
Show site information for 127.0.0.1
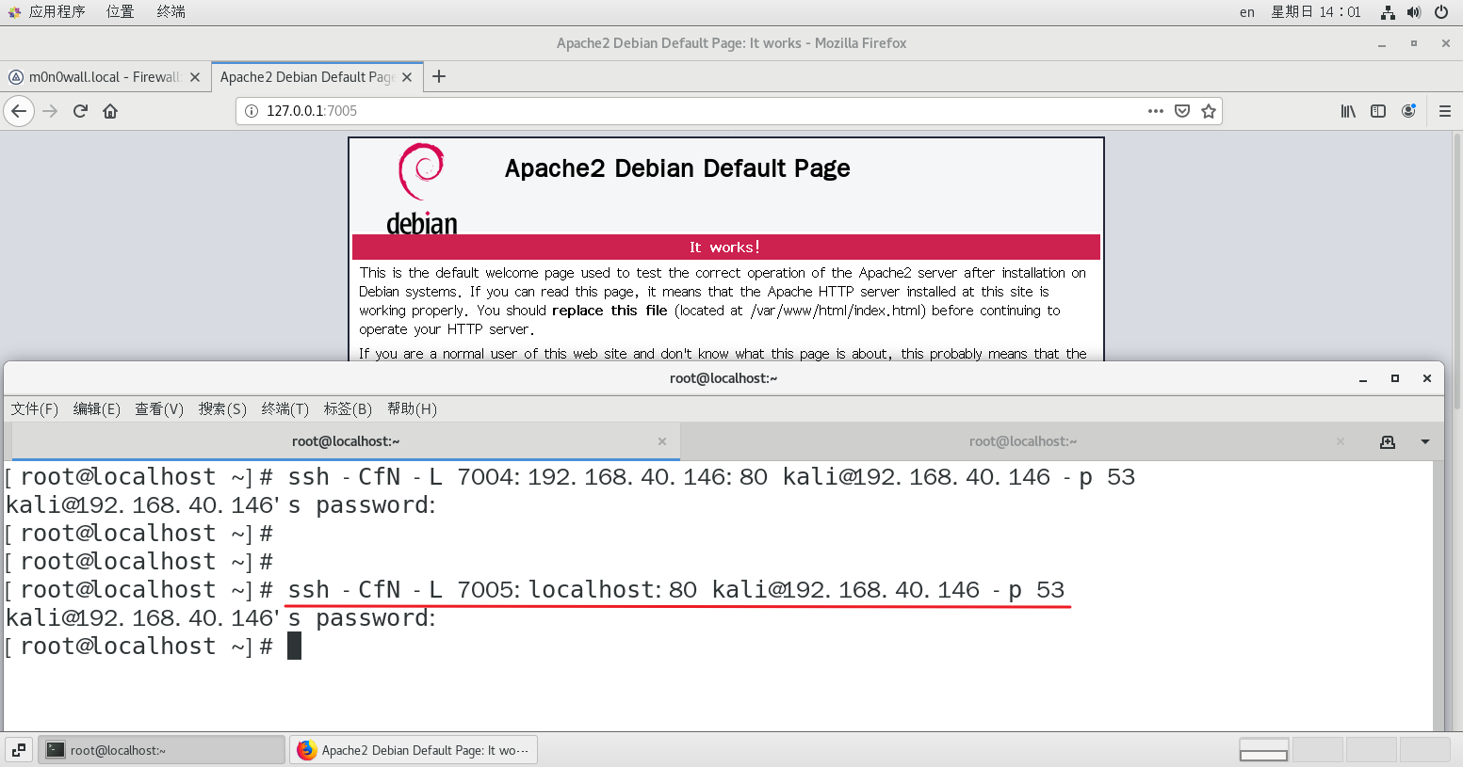click(252, 111)
